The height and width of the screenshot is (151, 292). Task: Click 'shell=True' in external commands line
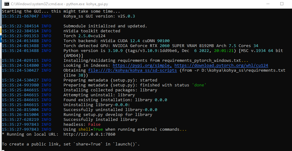[x=91, y=129]
